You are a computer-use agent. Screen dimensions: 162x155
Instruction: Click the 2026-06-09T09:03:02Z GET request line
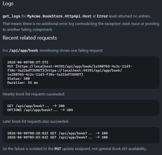57,137
